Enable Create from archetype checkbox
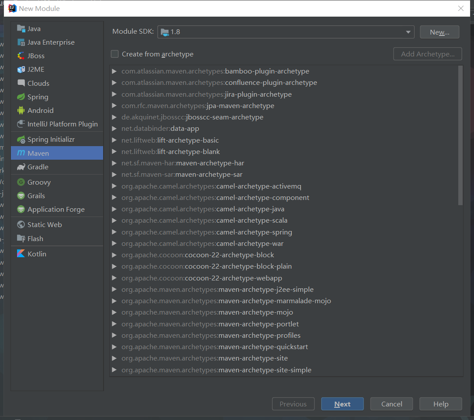The height and width of the screenshot is (420, 474). click(x=114, y=54)
